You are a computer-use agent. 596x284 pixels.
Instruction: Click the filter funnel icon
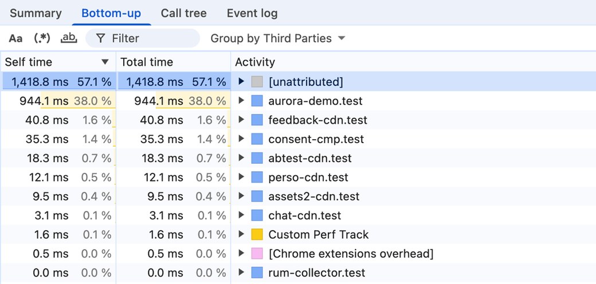tap(100, 38)
